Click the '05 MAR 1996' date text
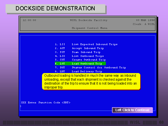Viewport: 168px width, 126px height. (145, 20)
